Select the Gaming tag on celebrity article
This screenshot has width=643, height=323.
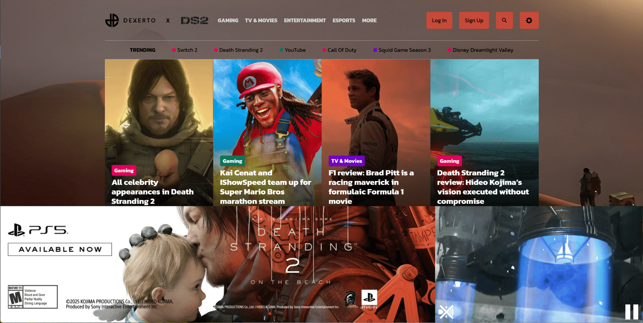pyautogui.click(x=124, y=171)
